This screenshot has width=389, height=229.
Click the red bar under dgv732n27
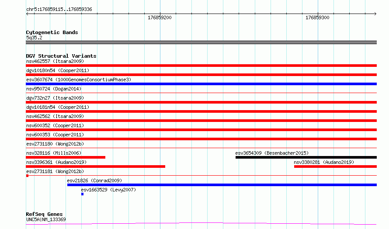(x=201, y=102)
